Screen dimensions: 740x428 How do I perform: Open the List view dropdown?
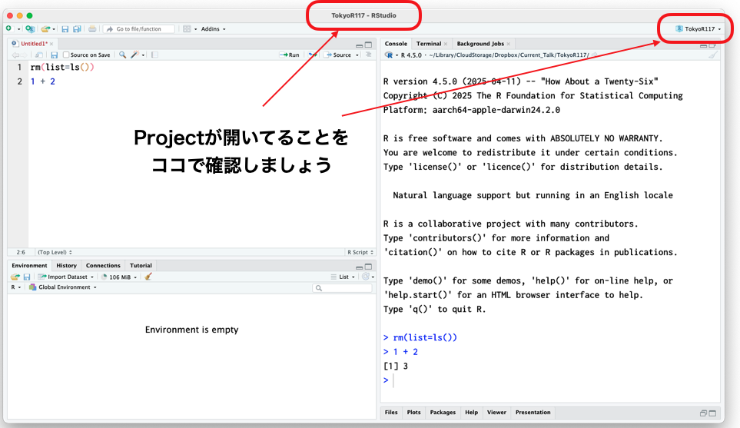[x=343, y=277]
